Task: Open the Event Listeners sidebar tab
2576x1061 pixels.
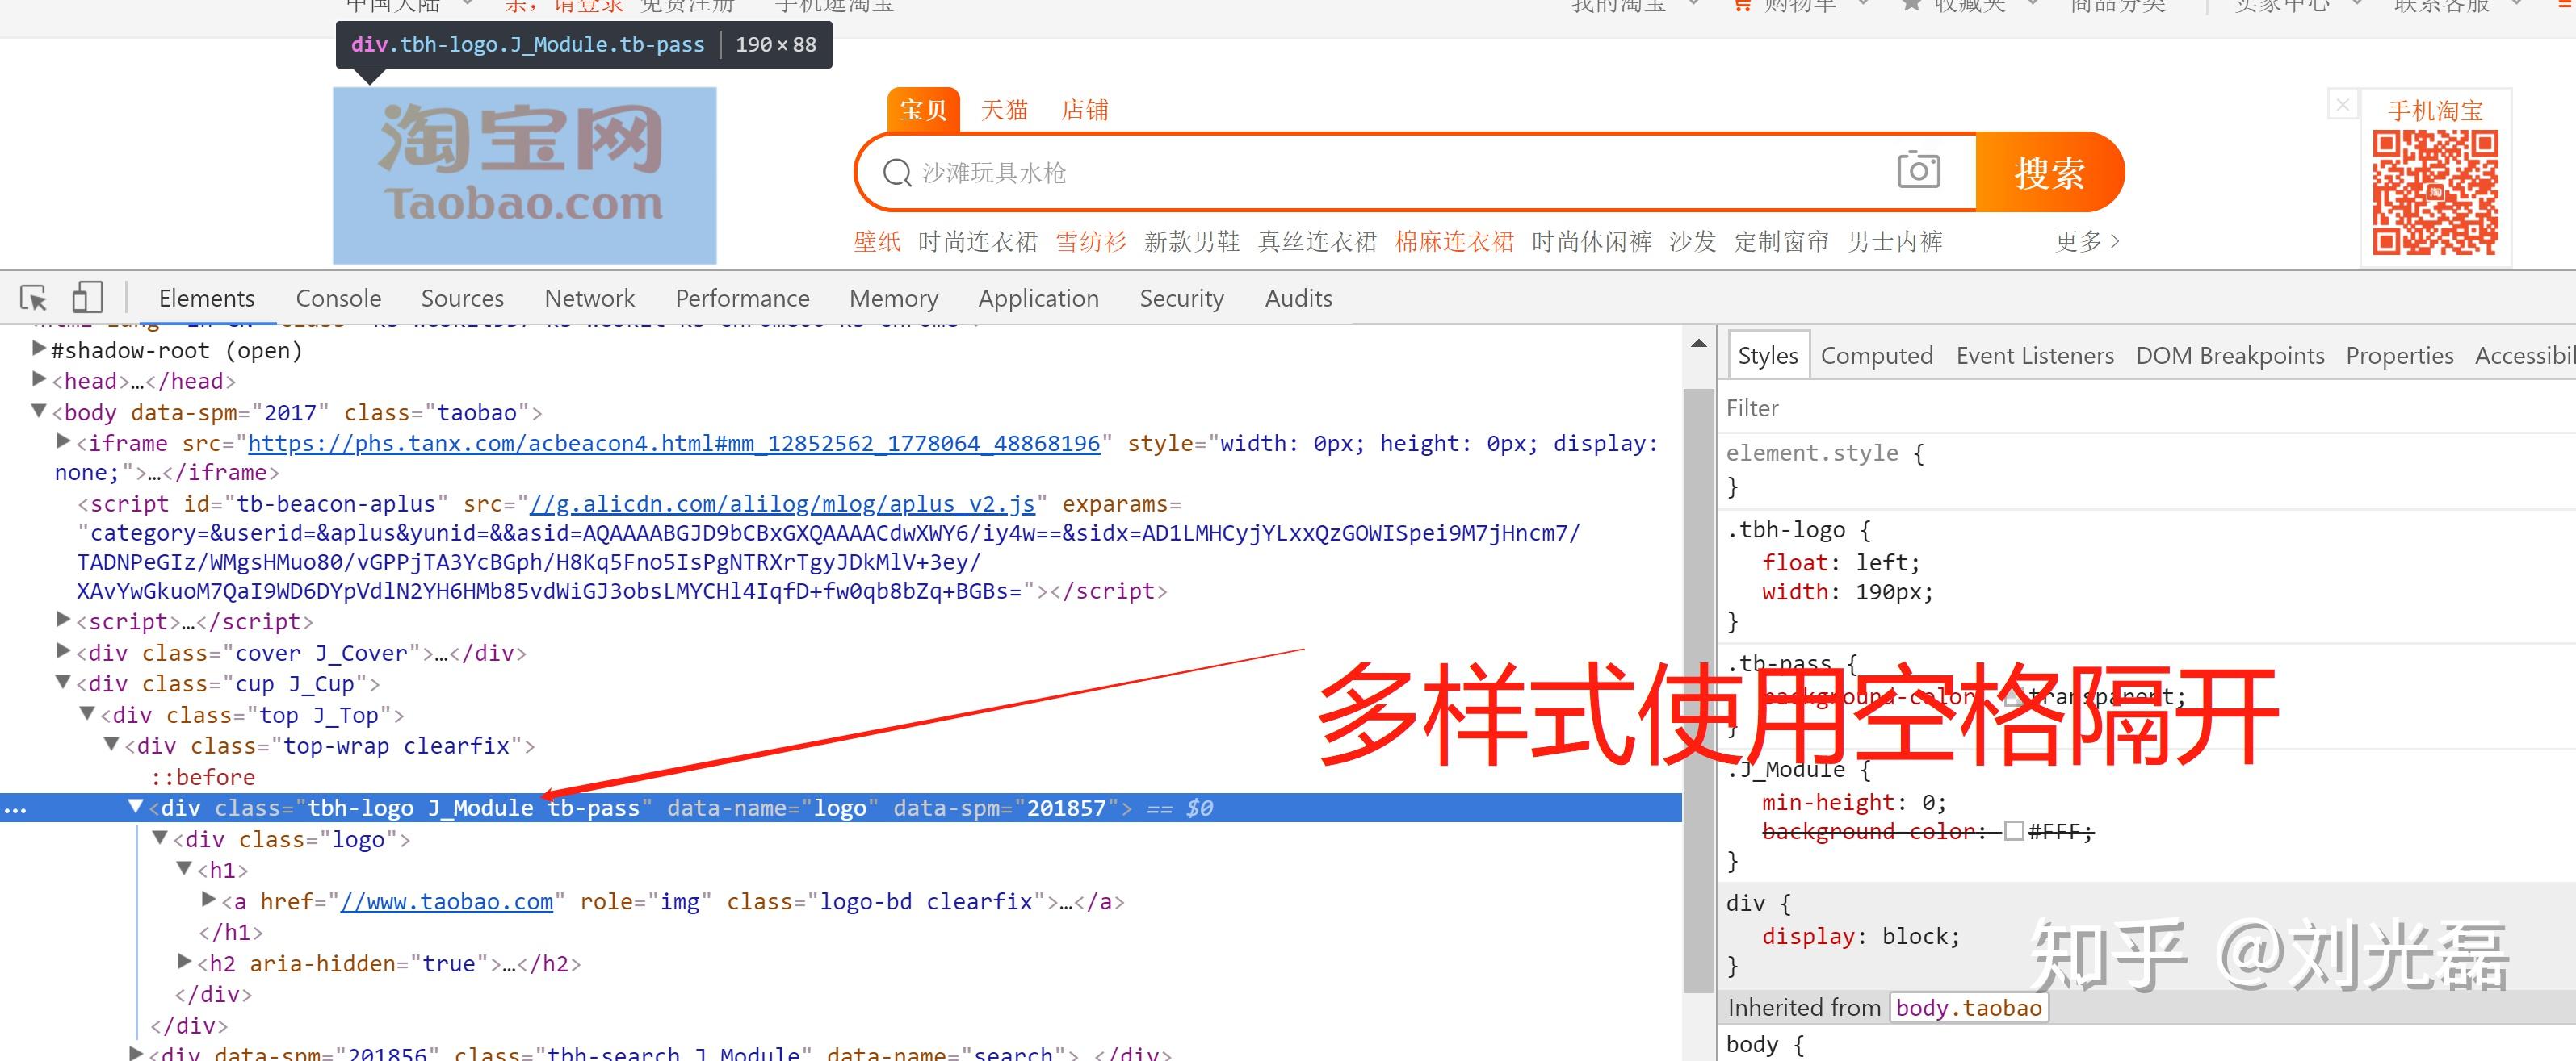Action: pos(2035,356)
